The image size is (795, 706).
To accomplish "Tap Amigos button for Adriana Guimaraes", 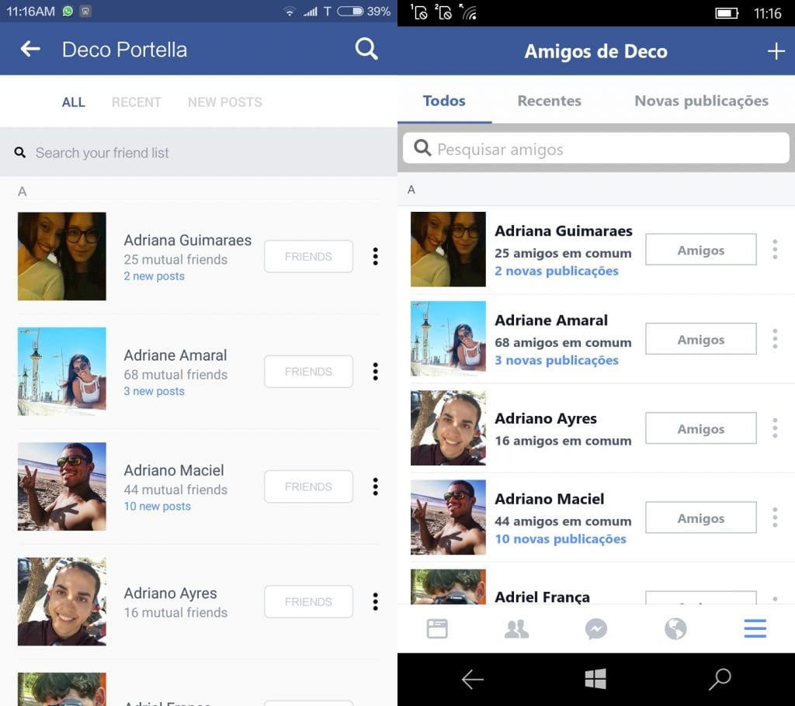I will [x=701, y=249].
